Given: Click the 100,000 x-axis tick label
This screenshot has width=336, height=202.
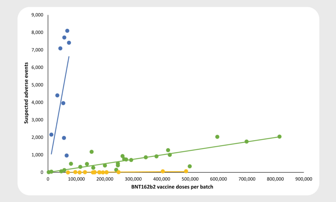Looking at the screenshot, I should pyautogui.click(x=76, y=179).
